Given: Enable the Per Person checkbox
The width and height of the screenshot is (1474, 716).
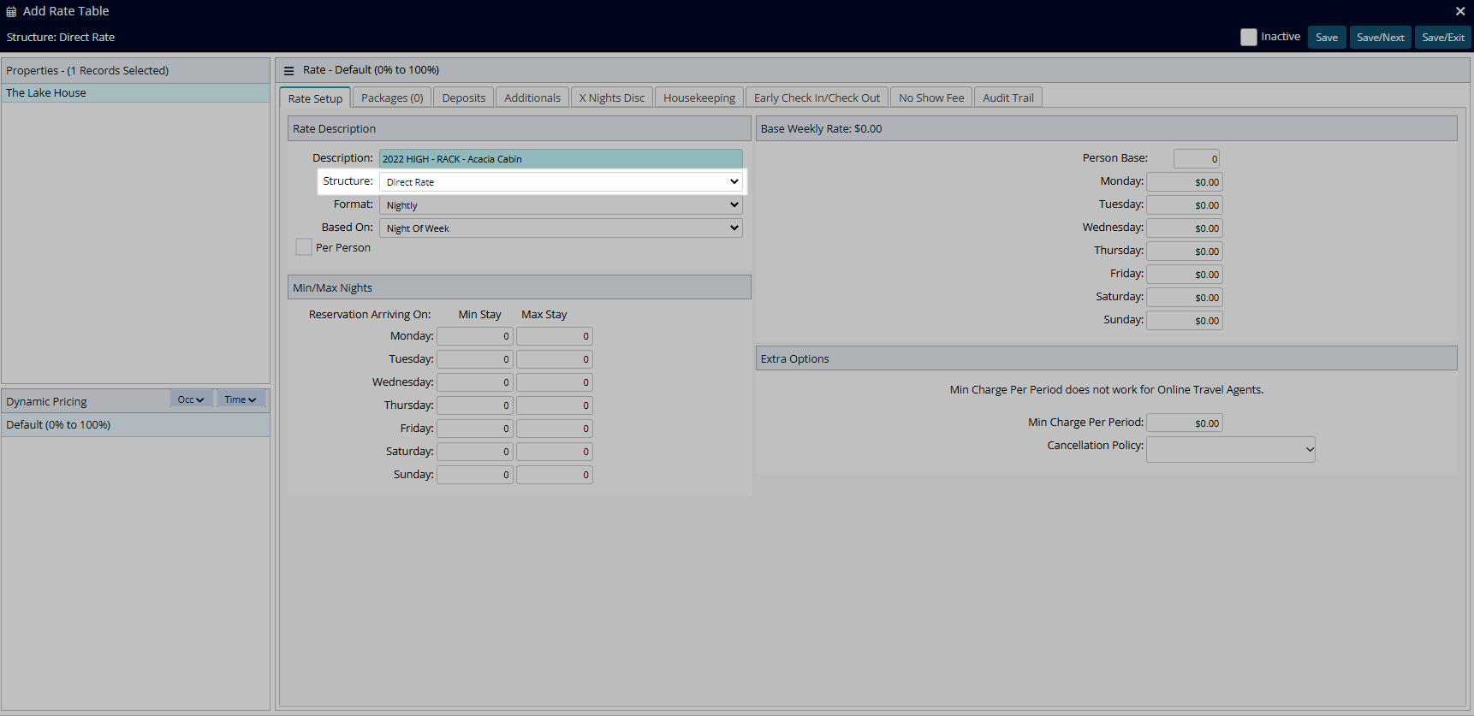Looking at the screenshot, I should point(304,247).
